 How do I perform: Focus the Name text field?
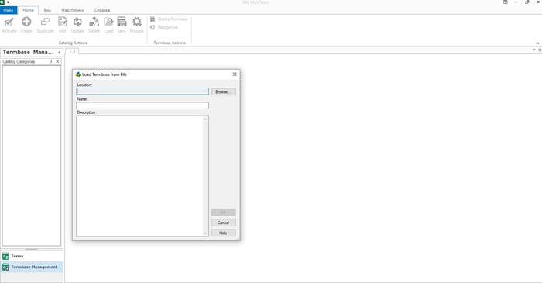tap(142, 105)
